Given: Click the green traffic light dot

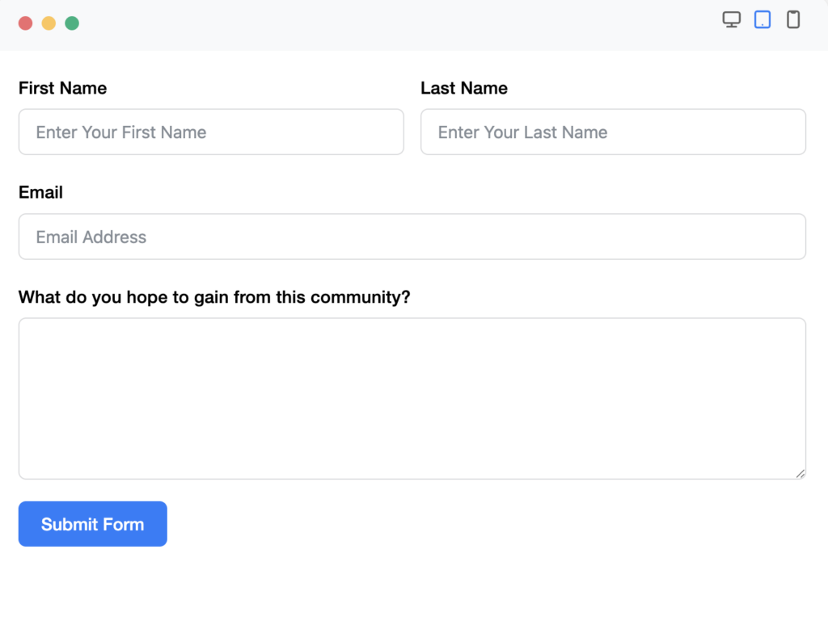Looking at the screenshot, I should click(72, 23).
